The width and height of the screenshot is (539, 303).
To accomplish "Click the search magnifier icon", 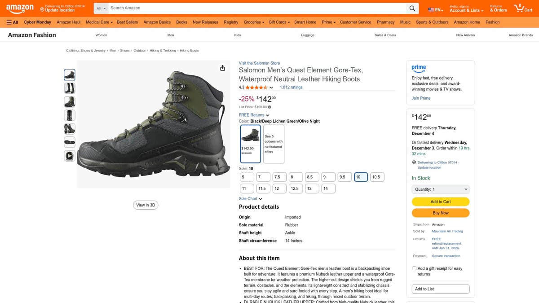I will click(412, 8).
